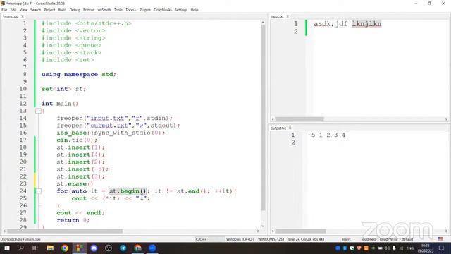This screenshot has width=451, height=254.
Task: Open the Debug menu
Action: 75,10
